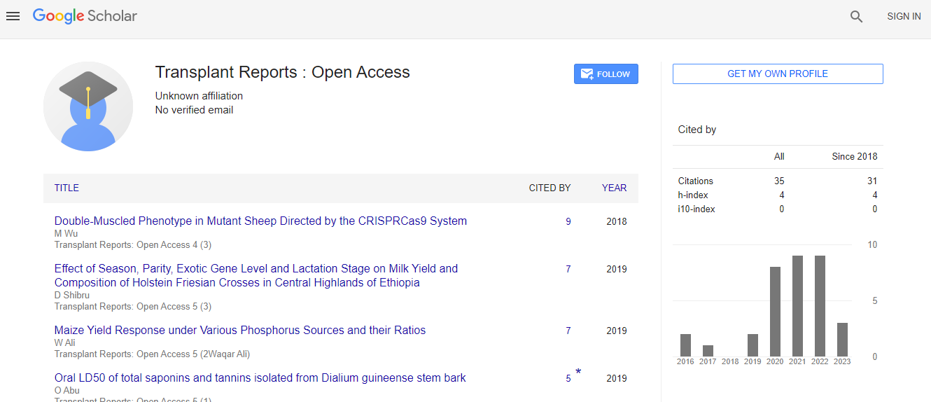Click the Get My Own Profile button

coord(777,74)
